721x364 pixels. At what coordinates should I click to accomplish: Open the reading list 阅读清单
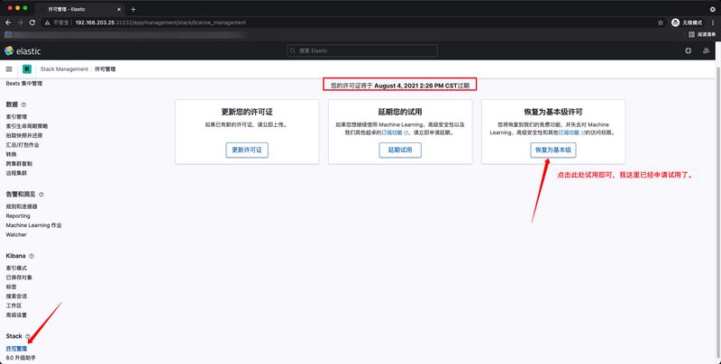(x=702, y=34)
